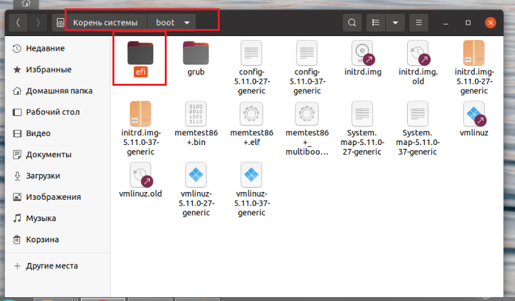
Task: Select the vmlinuz-5.11.0-27-generic file
Action: coord(196,189)
